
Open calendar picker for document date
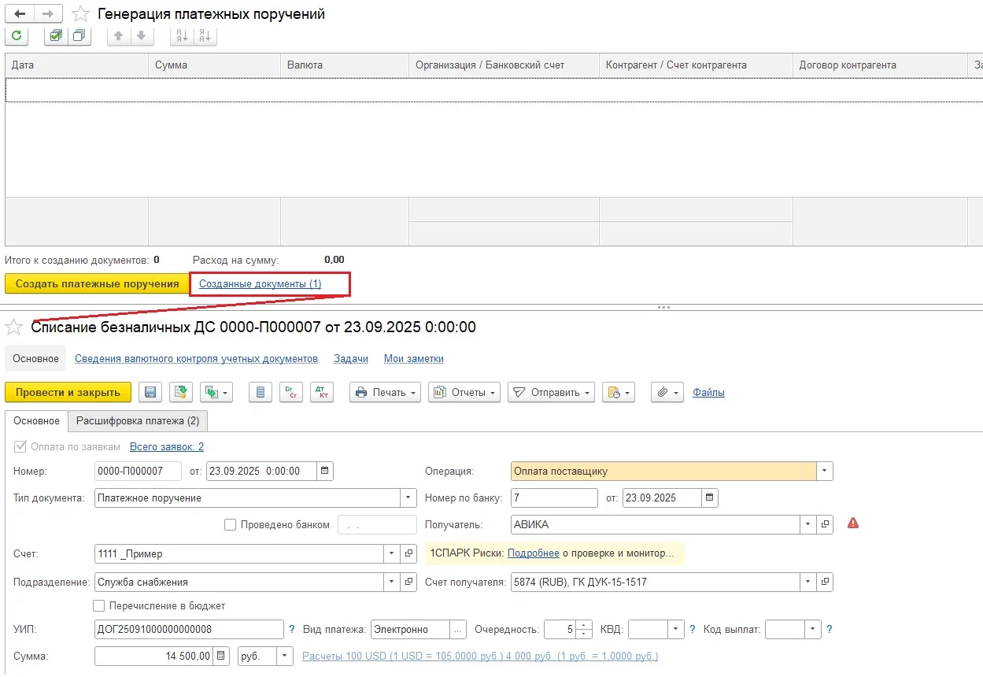tap(325, 472)
